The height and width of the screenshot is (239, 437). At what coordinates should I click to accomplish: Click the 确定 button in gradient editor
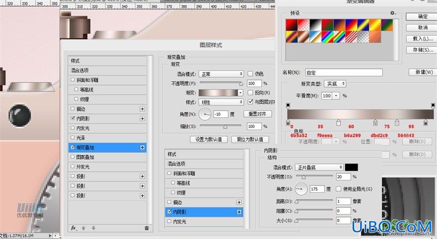(421, 17)
